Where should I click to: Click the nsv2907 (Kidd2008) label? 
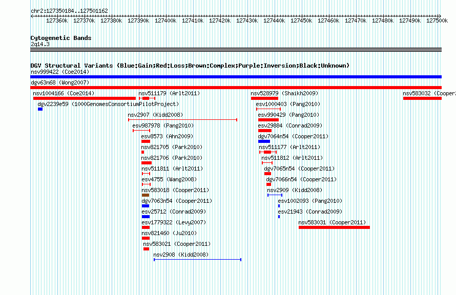155,115
